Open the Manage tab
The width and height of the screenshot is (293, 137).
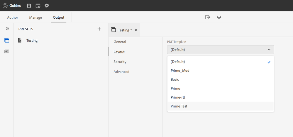(x=35, y=17)
